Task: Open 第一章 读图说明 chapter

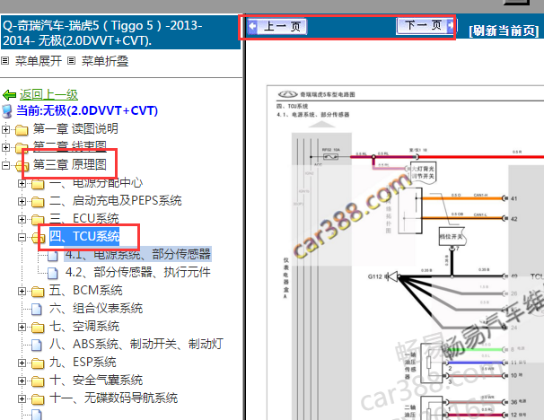Action: (x=75, y=128)
